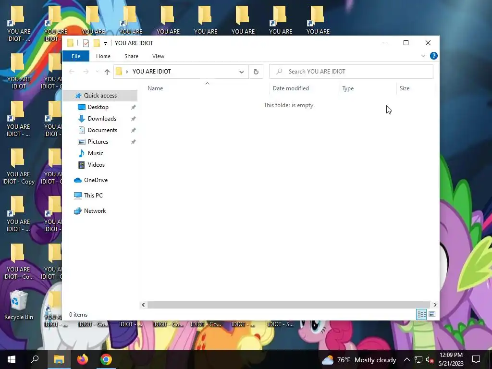Image resolution: width=492 pixels, height=369 pixels.
Task: Click the horizontal scrollbar right arrow
Action: 435,305
